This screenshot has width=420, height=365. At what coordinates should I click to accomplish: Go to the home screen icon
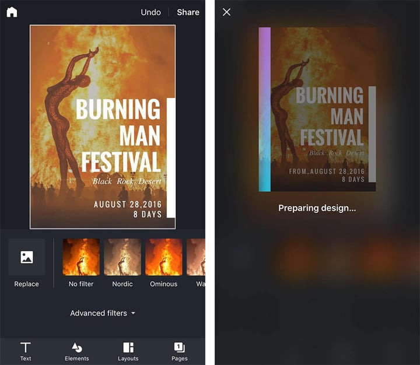point(12,12)
